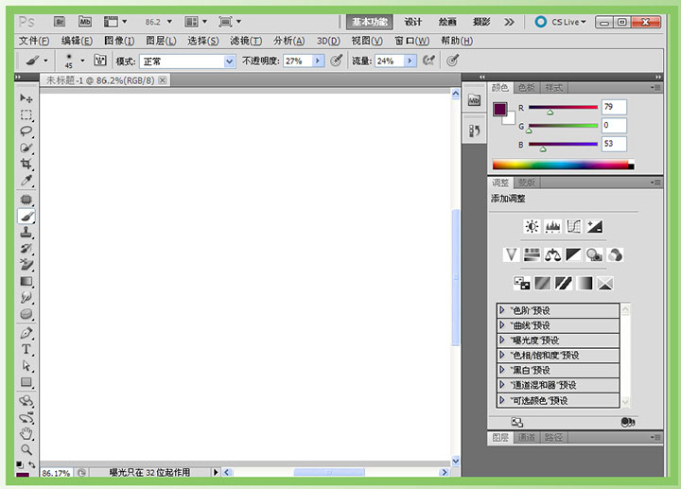Viewport: 681px width, 489px height.
Task: Click the Brightness/Contrast adjustment icon
Action: (x=532, y=226)
